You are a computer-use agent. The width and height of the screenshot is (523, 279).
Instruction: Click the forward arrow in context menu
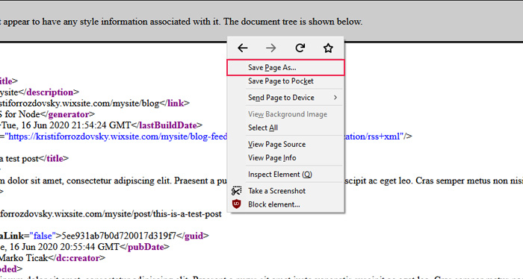click(x=271, y=48)
